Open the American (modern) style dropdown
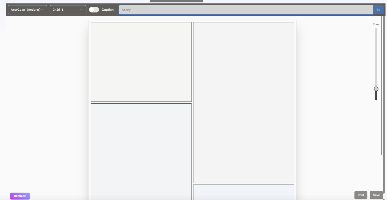Image resolution: width=387 pixels, height=200 pixels. click(27, 10)
